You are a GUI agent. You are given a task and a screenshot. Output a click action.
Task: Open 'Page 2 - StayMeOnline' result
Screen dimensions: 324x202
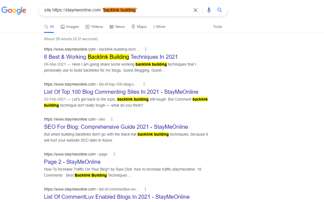coord(72,162)
